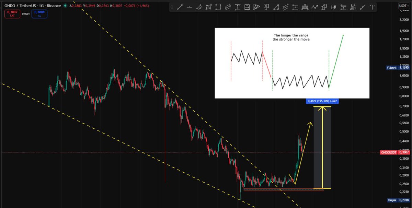
Task: Click 1,9000 on the price axis
Action: pos(404,31)
